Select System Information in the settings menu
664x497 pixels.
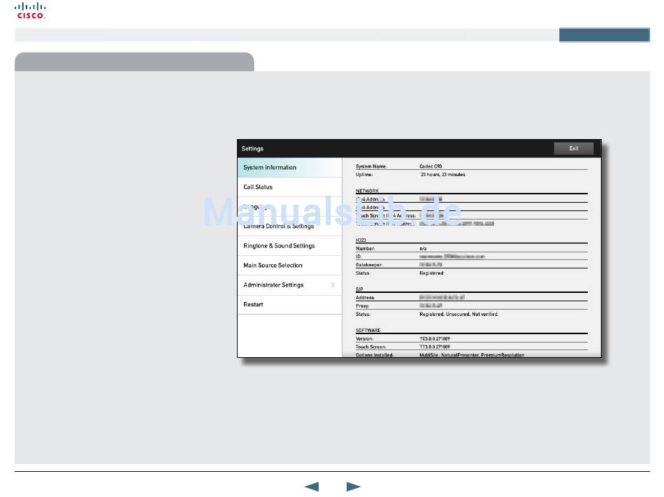click(x=289, y=168)
